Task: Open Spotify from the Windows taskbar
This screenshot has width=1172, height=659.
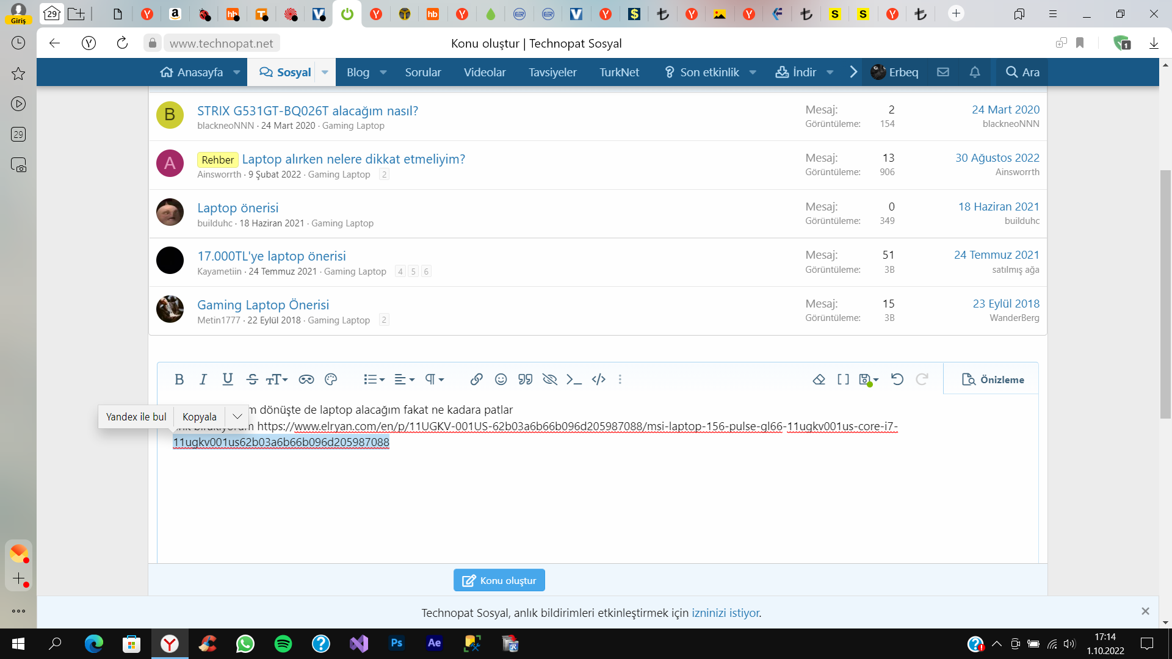Action: [x=283, y=644]
